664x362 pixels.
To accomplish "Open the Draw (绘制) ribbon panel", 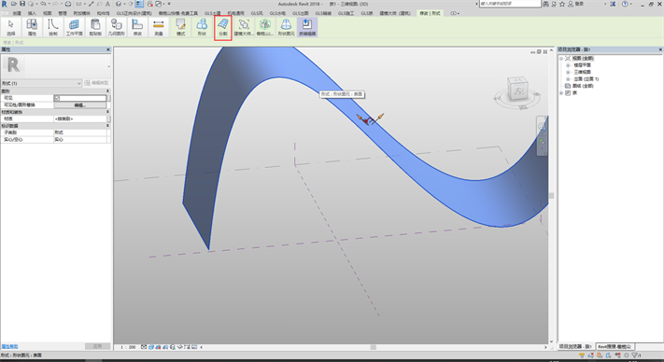I will pyautogui.click(x=53, y=27).
